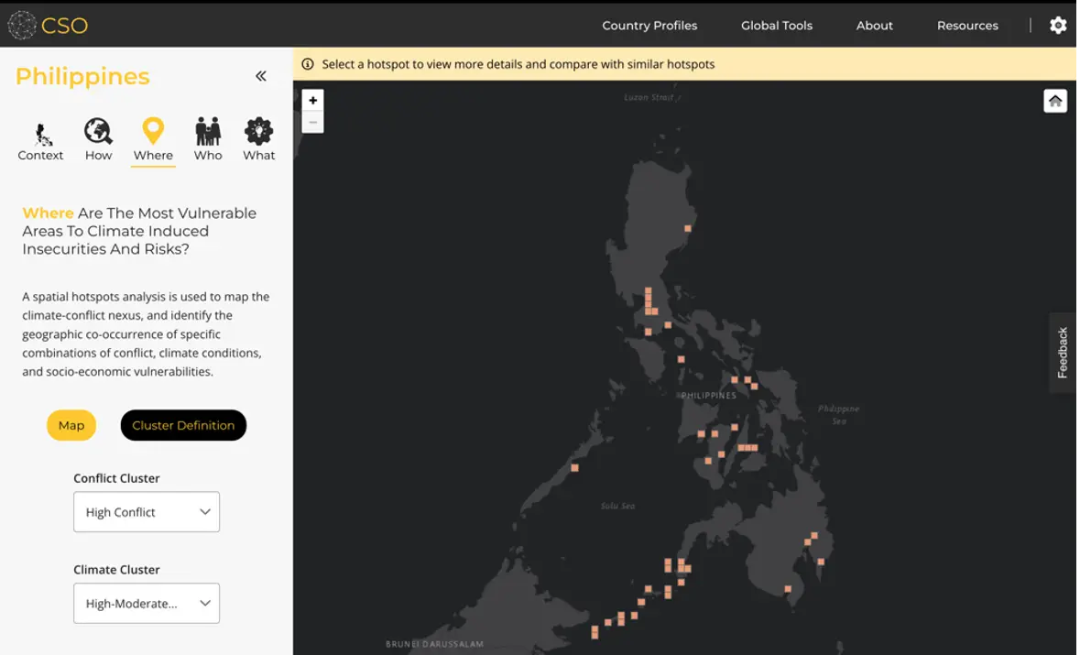The height and width of the screenshot is (655, 1080).
Task: Open the Feedback panel on the right
Action: pyautogui.click(x=1062, y=353)
